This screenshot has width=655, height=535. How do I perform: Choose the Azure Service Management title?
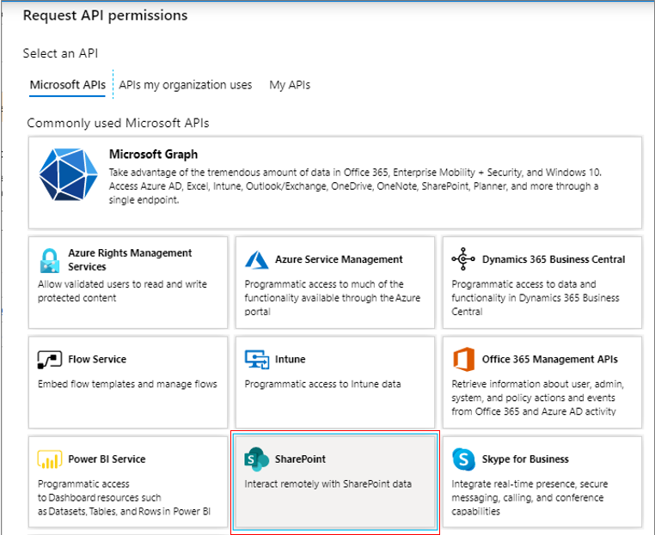(339, 259)
